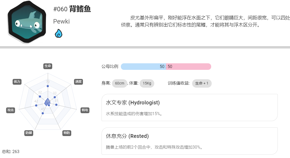Screen dimensions: 290x158
Task: Click the #060 背鳍鱼 title heading
Action: (72, 9)
